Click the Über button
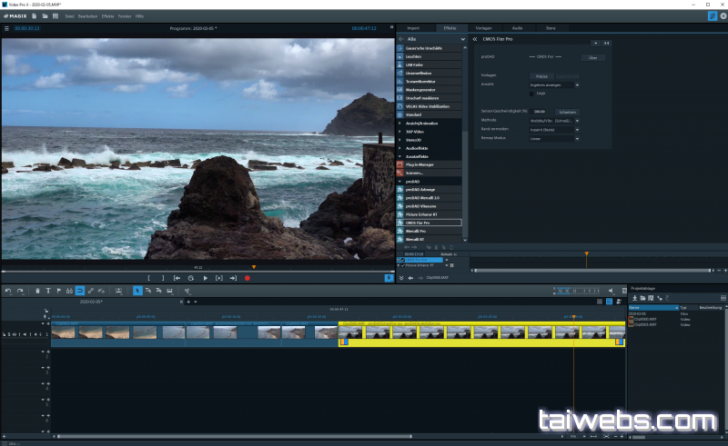728x446 pixels. point(591,57)
